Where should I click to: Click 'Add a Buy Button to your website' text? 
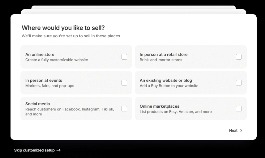169,86
